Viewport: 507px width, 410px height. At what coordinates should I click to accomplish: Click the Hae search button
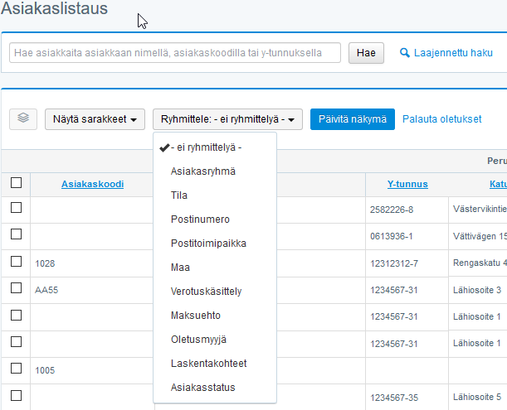point(366,53)
